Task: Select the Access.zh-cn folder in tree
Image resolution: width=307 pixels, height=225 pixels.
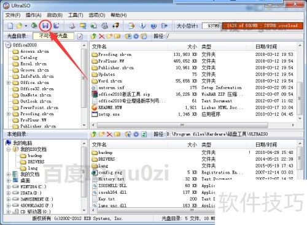Action: click(34, 51)
